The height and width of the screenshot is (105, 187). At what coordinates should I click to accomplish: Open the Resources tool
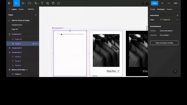(x=48, y=3)
